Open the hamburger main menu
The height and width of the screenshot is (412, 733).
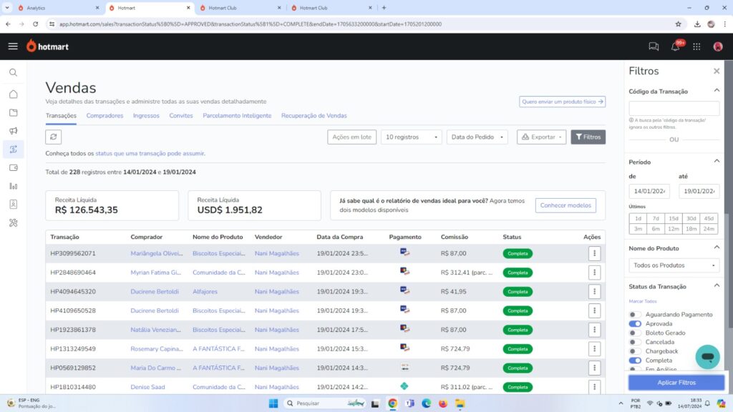tap(13, 46)
